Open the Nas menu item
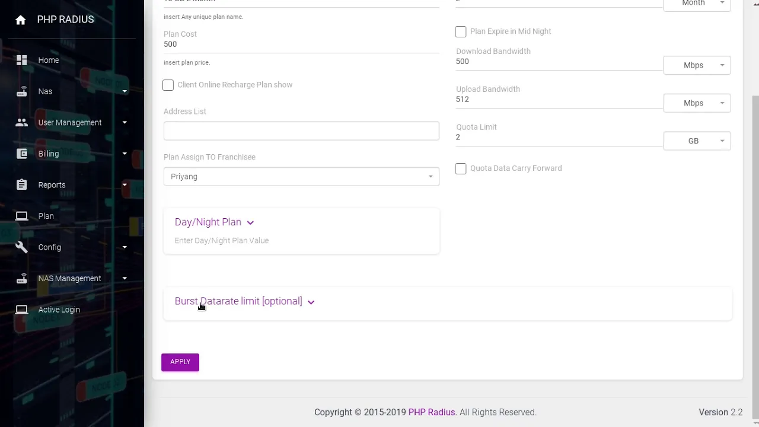Viewport: 759px width, 427px height. pos(45,91)
